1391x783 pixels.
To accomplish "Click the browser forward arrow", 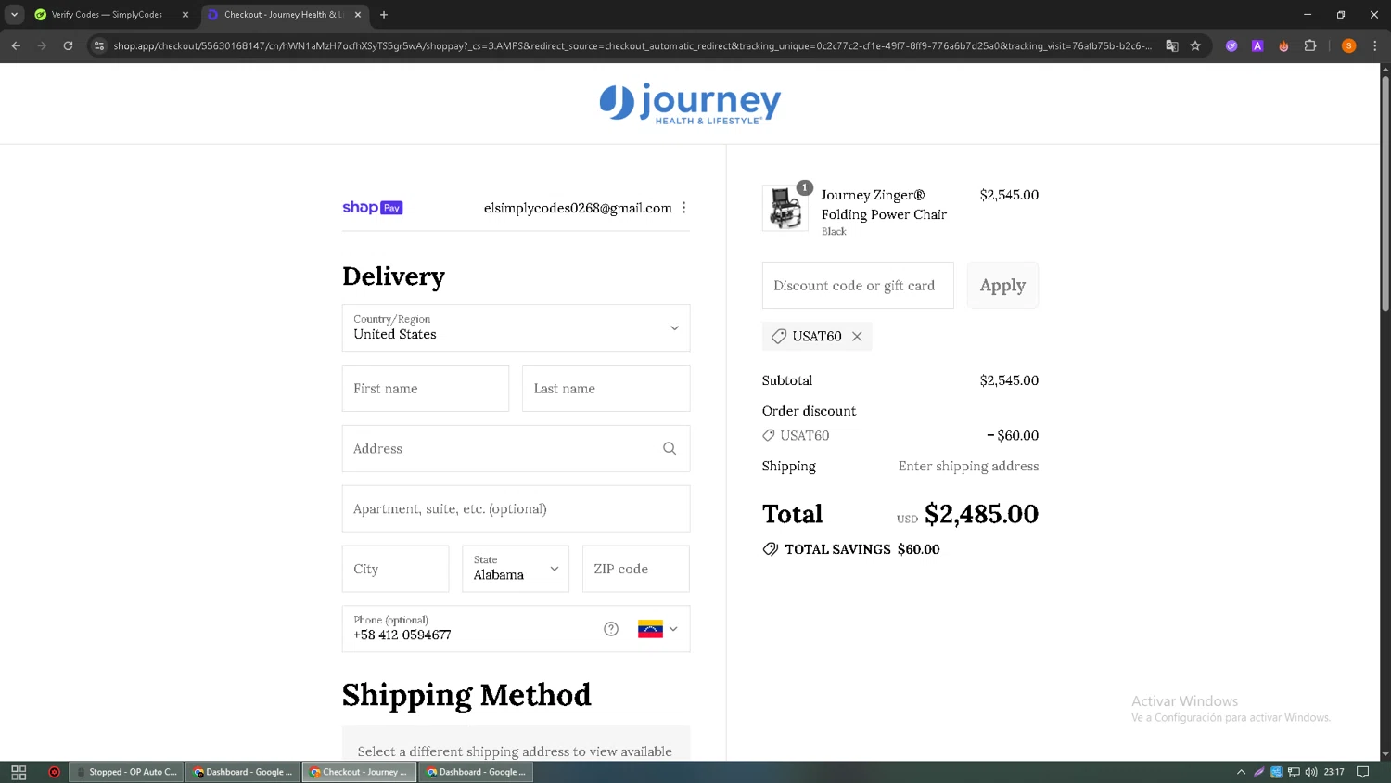I will [42, 45].
